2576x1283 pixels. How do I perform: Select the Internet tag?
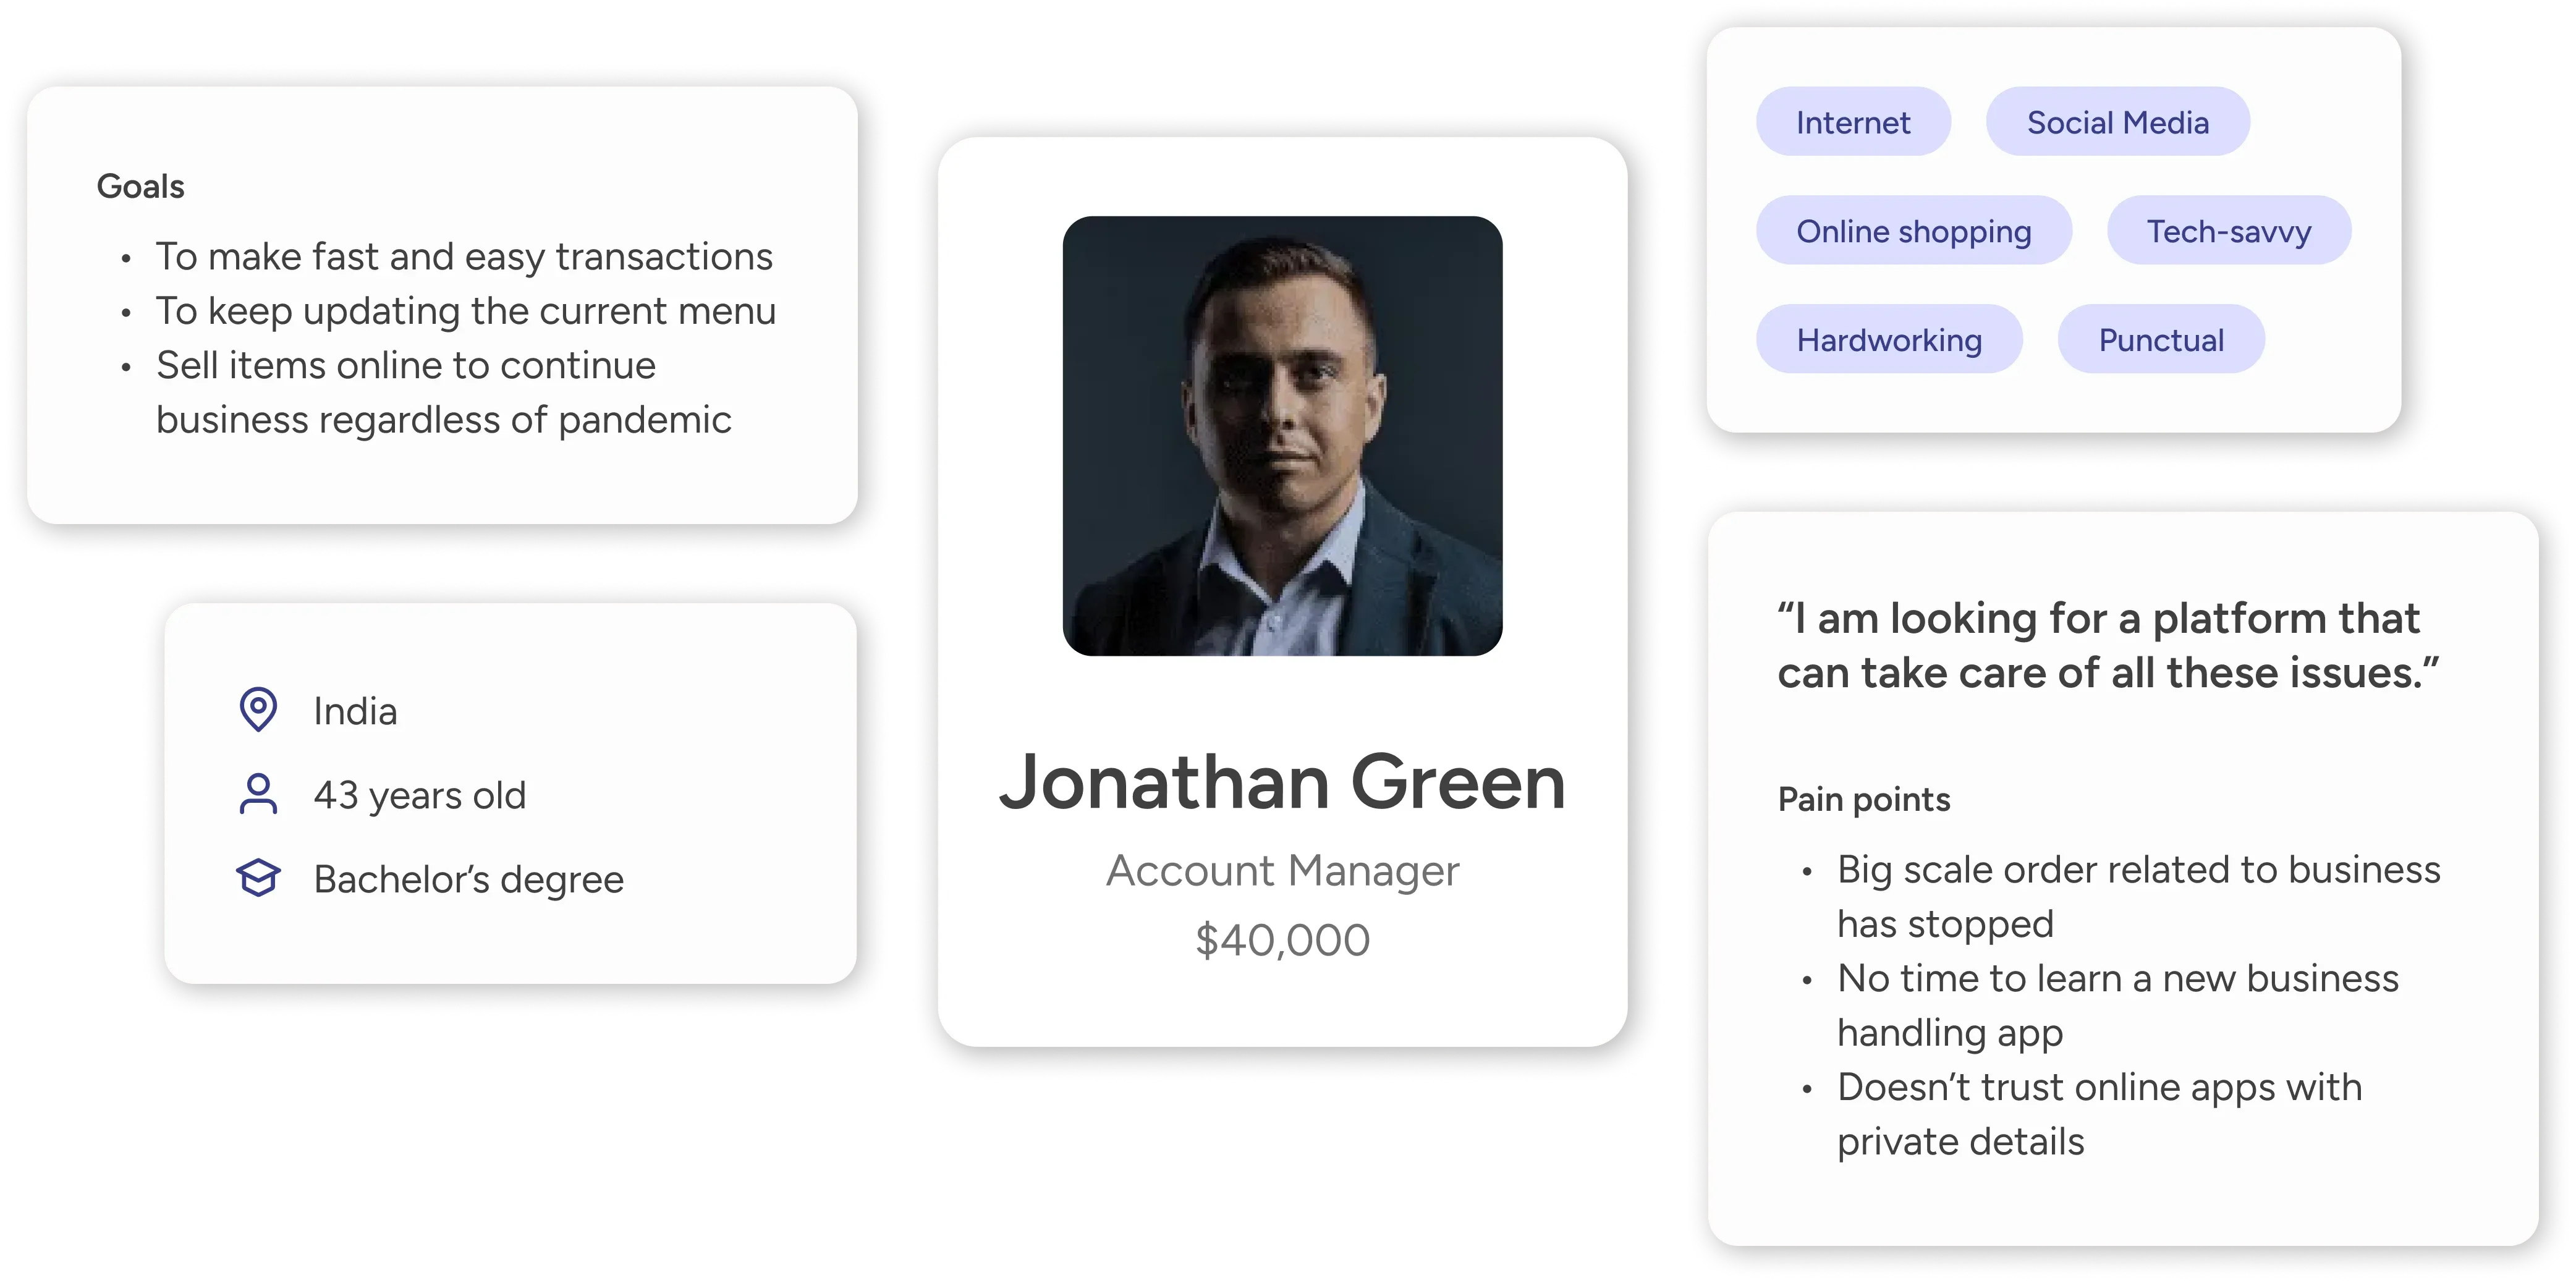[1853, 122]
